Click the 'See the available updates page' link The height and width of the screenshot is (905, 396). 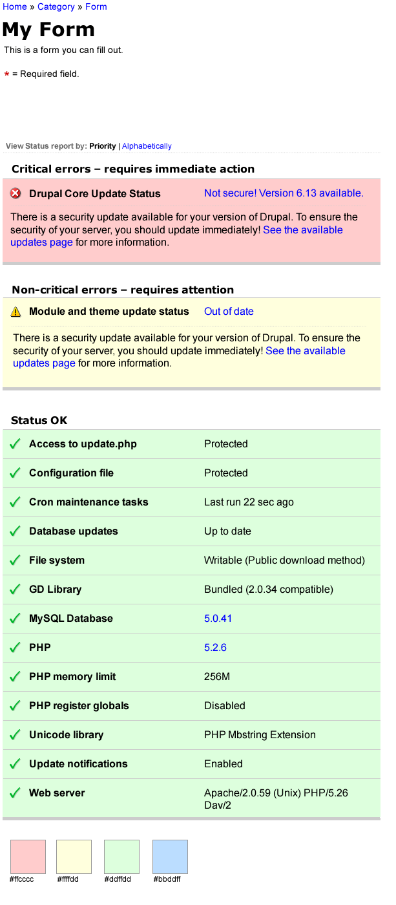pyautogui.click(x=303, y=229)
